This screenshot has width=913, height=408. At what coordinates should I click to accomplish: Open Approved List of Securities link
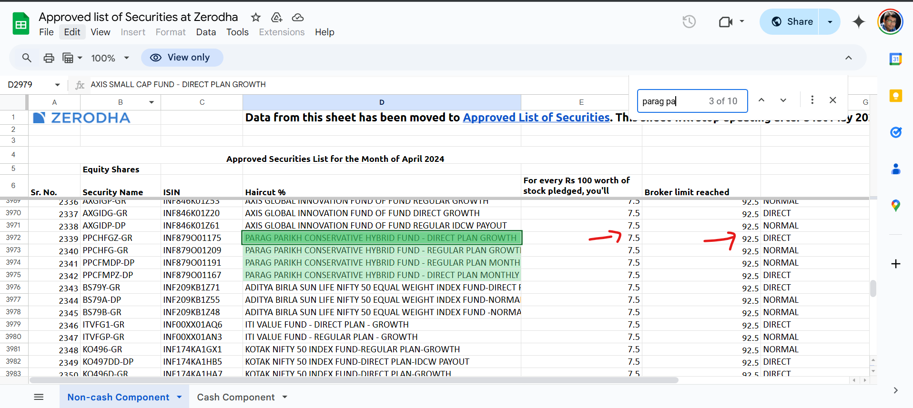click(536, 118)
